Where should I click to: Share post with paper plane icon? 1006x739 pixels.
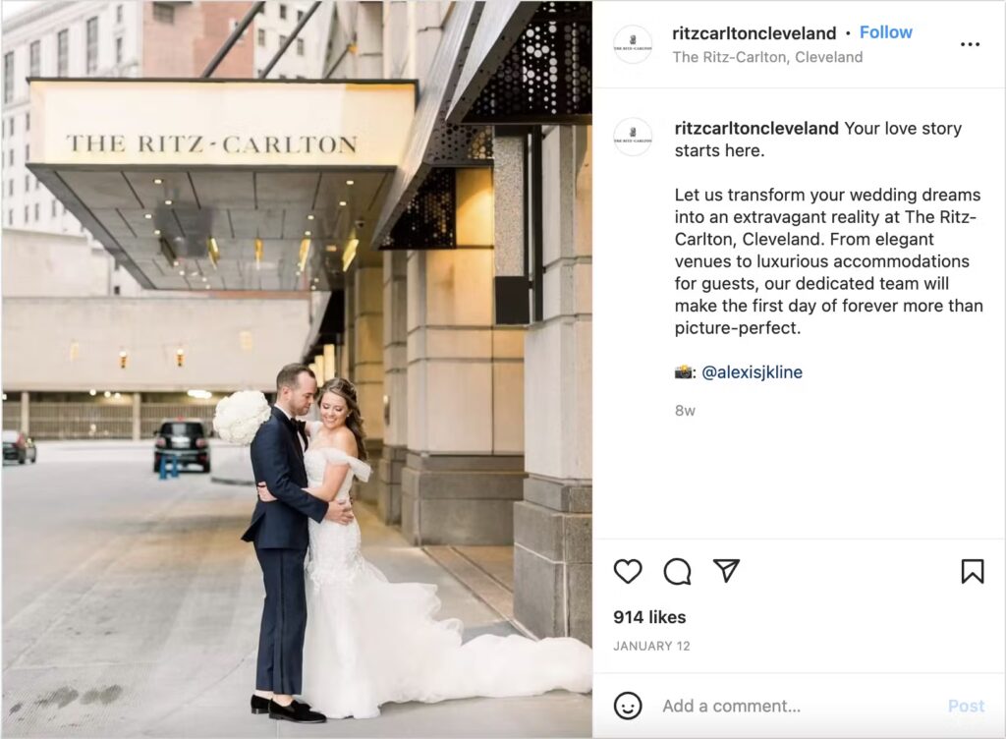coord(726,570)
